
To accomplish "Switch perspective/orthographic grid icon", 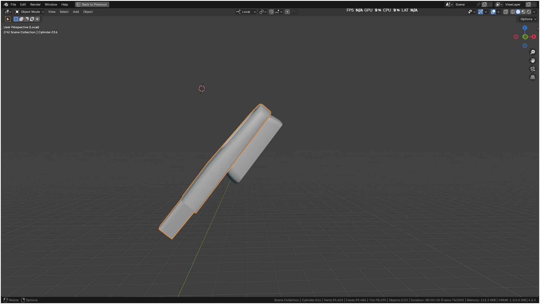I will point(533,77).
